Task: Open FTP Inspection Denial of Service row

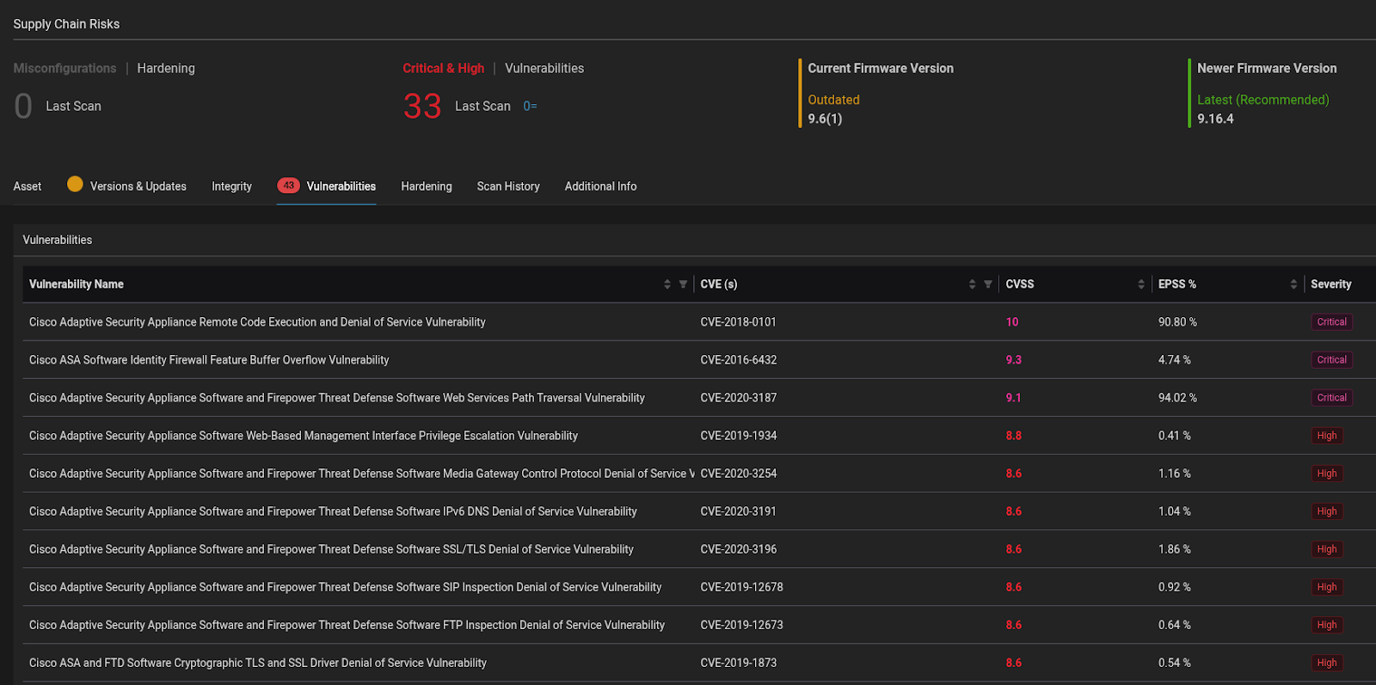Action: click(347, 625)
